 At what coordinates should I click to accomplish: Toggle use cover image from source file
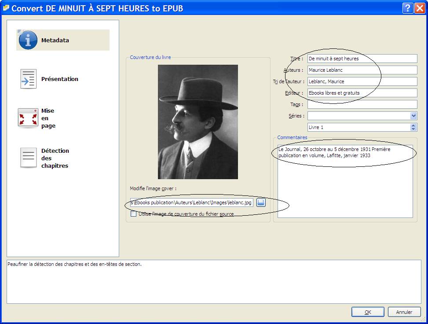coord(134,214)
